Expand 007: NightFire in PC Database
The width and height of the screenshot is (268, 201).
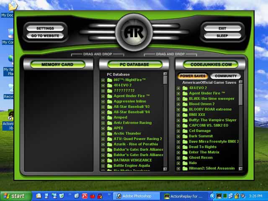coord(103,80)
